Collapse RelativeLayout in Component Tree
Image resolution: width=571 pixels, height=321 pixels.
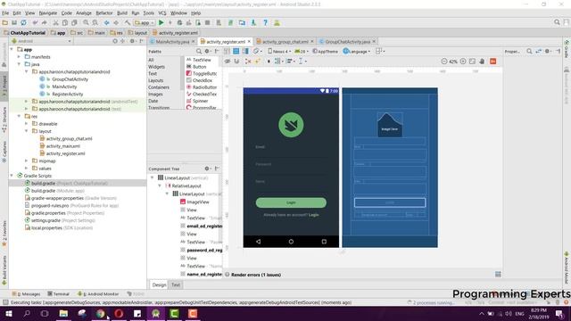(x=160, y=185)
